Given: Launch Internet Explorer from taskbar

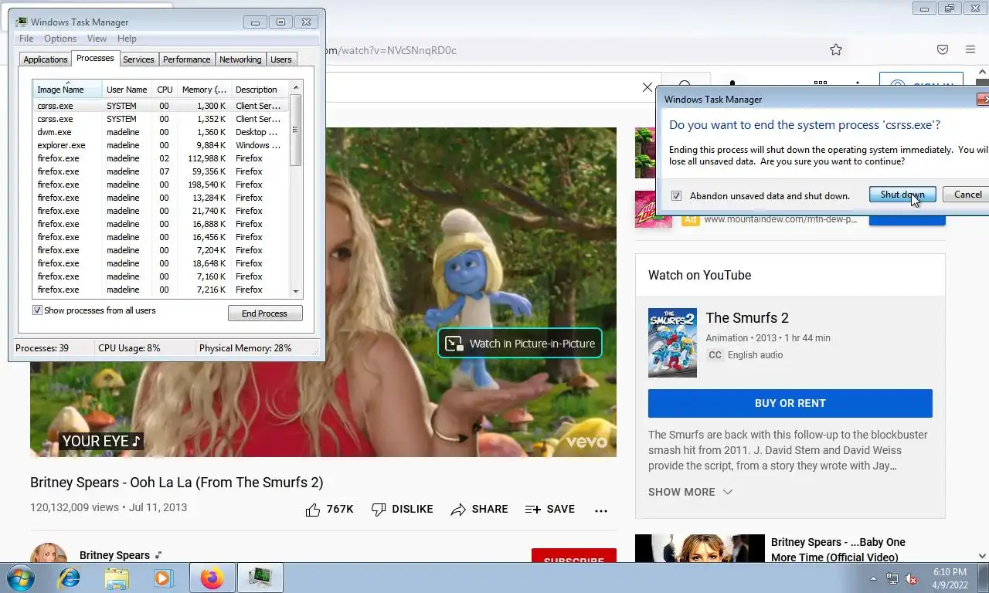Looking at the screenshot, I should (x=69, y=578).
